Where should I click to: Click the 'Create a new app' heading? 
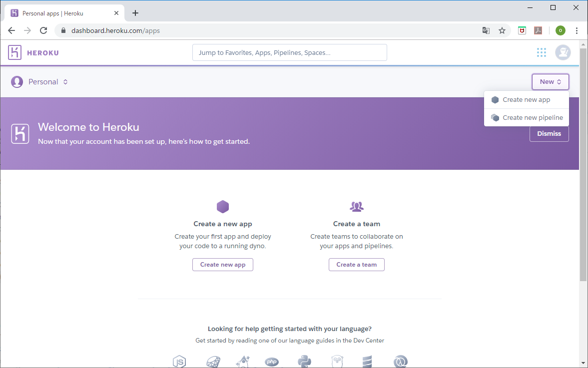tap(223, 224)
